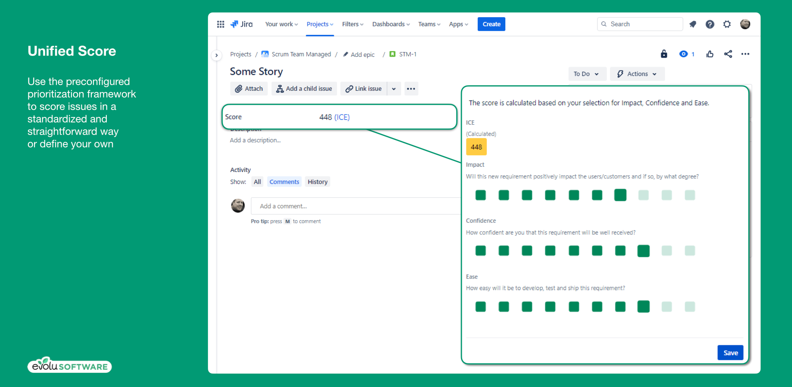Open the Filters menu
792x387 pixels.
click(x=353, y=24)
